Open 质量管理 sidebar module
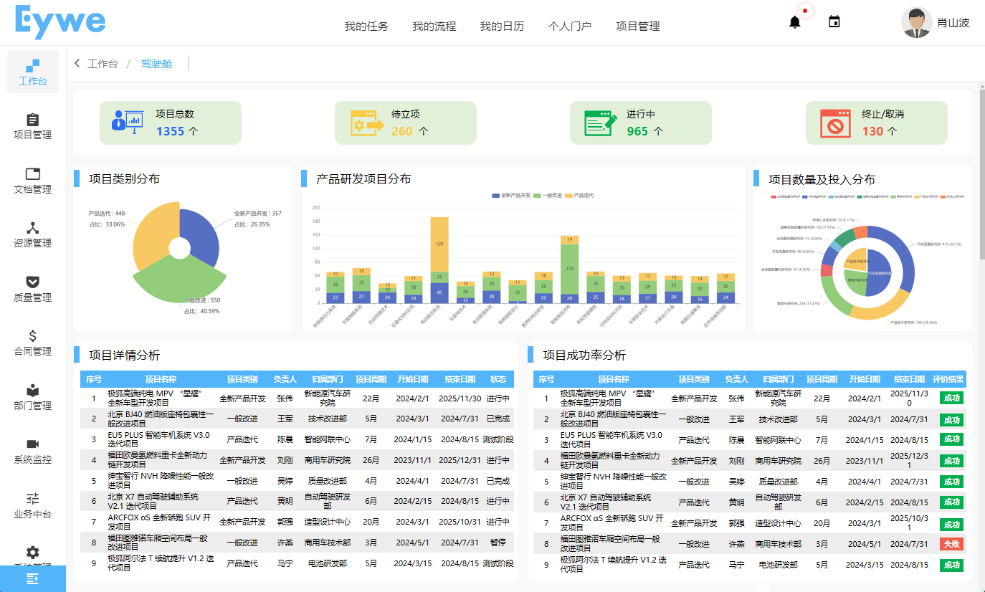The width and height of the screenshot is (985, 592). click(x=32, y=288)
